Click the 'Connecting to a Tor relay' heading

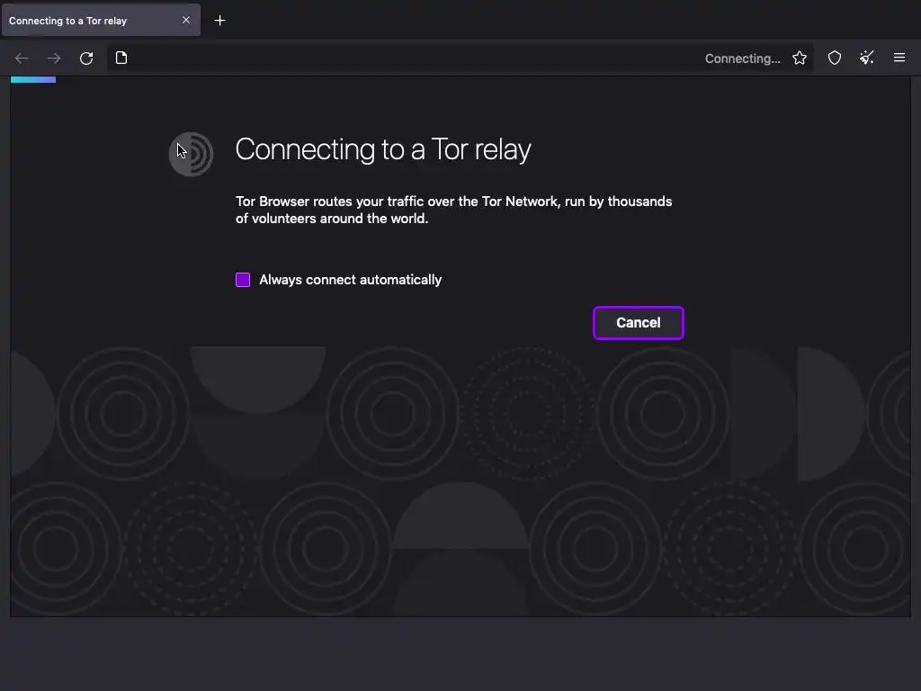[x=383, y=149]
